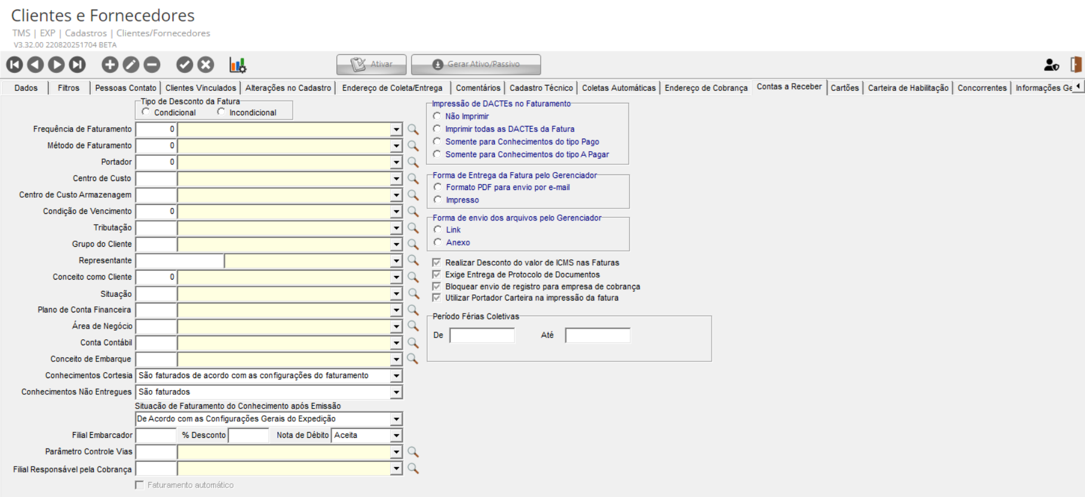The width and height of the screenshot is (1085, 497).
Task: Look up Plano de Conta Financeira
Action: coord(413,310)
